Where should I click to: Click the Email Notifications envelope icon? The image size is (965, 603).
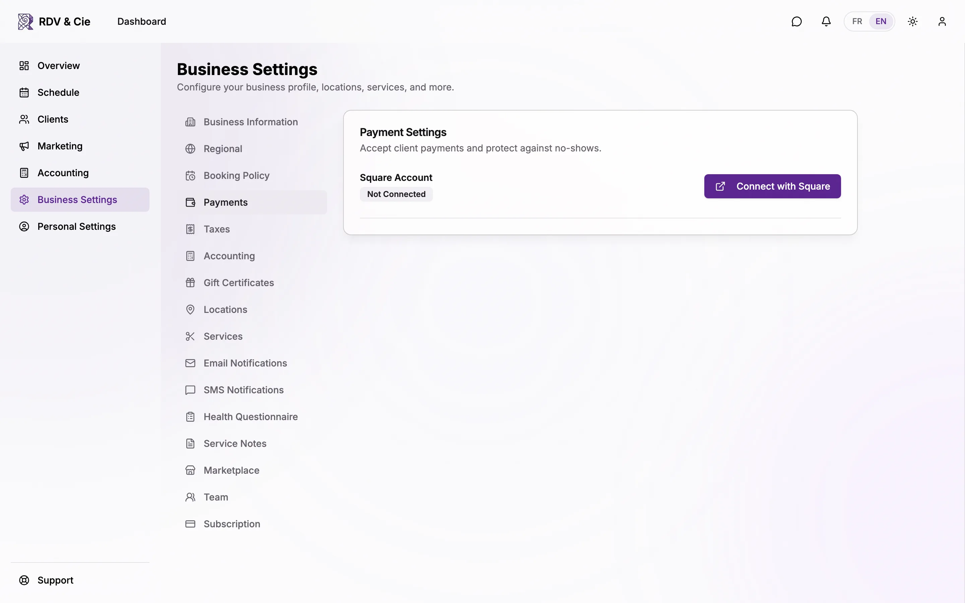190,363
